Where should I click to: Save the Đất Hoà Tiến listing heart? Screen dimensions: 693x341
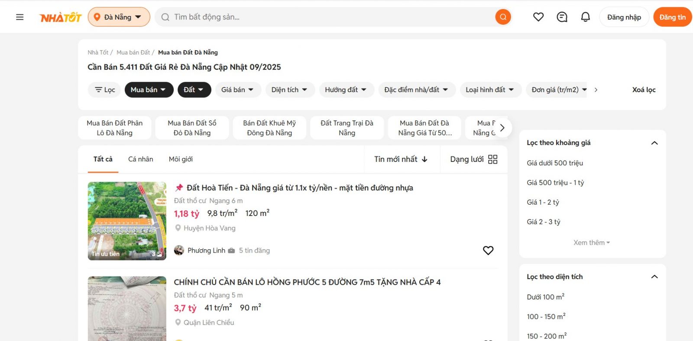click(488, 251)
